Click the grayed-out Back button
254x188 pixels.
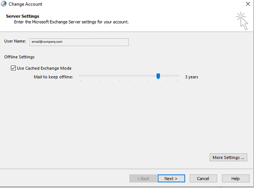click(143, 178)
